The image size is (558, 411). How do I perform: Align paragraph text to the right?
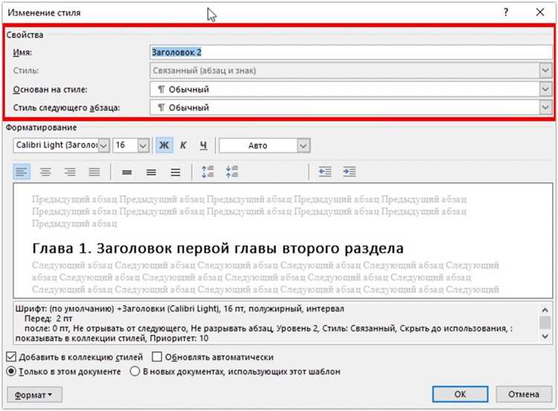pyautogui.click(x=70, y=172)
